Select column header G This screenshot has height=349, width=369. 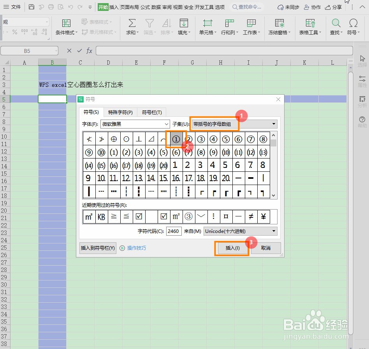[193, 62]
